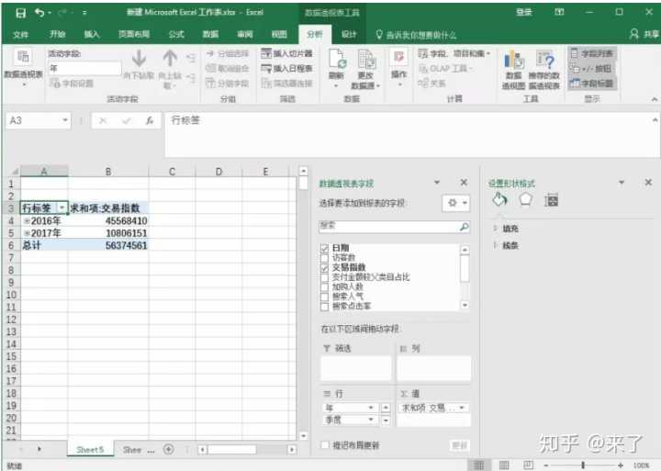Image resolution: width=661 pixels, height=471 pixels.
Task: Click the field search box
Action: 389,226
